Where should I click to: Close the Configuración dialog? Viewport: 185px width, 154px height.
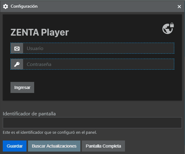click(179, 6)
